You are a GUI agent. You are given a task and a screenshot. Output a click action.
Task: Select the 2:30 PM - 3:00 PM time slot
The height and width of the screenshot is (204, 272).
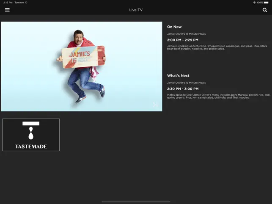pyautogui.click(x=183, y=89)
